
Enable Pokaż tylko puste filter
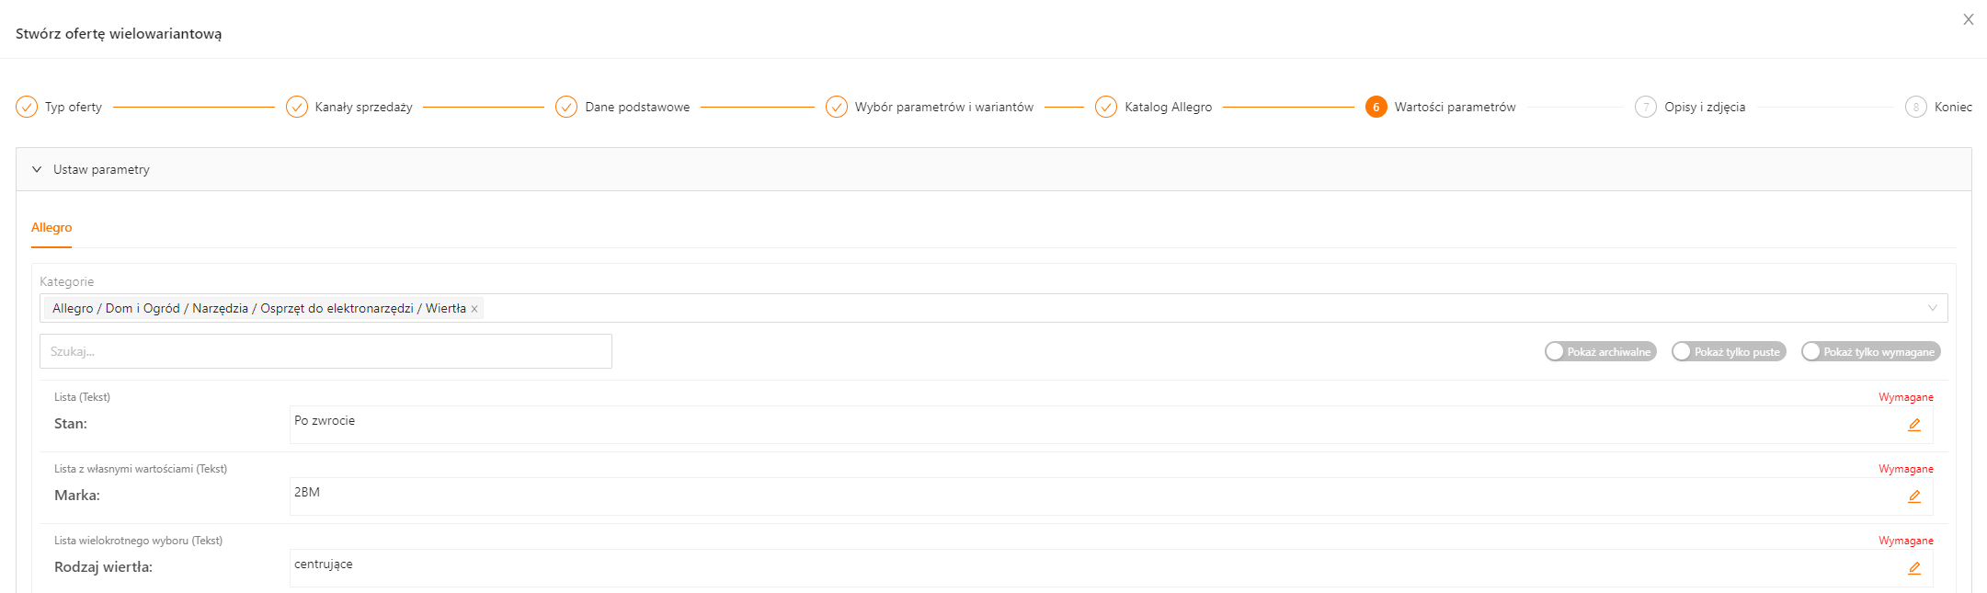tap(1728, 352)
